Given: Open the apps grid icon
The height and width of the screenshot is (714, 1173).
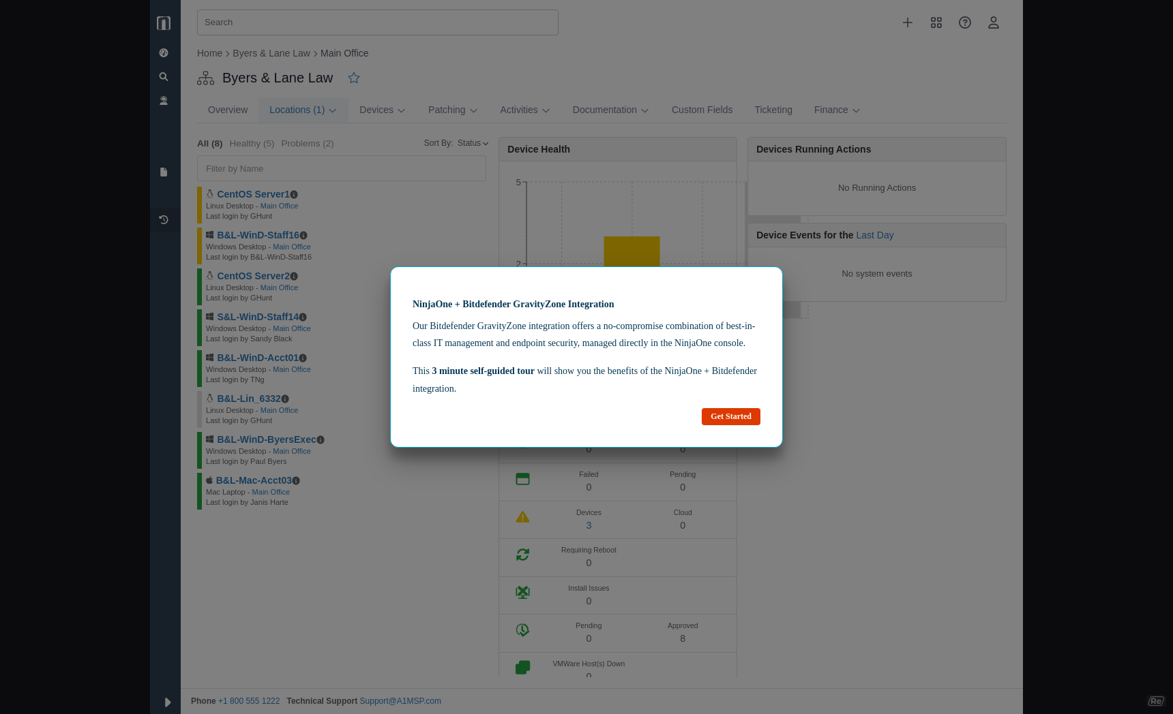Looking at the screenshot, I should point(936,22).
